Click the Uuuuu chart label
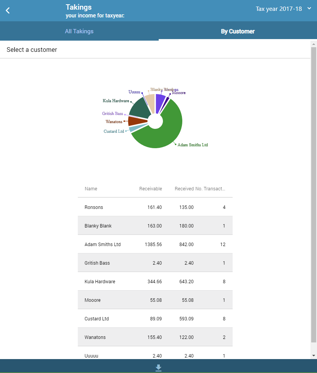 (134, 92)
